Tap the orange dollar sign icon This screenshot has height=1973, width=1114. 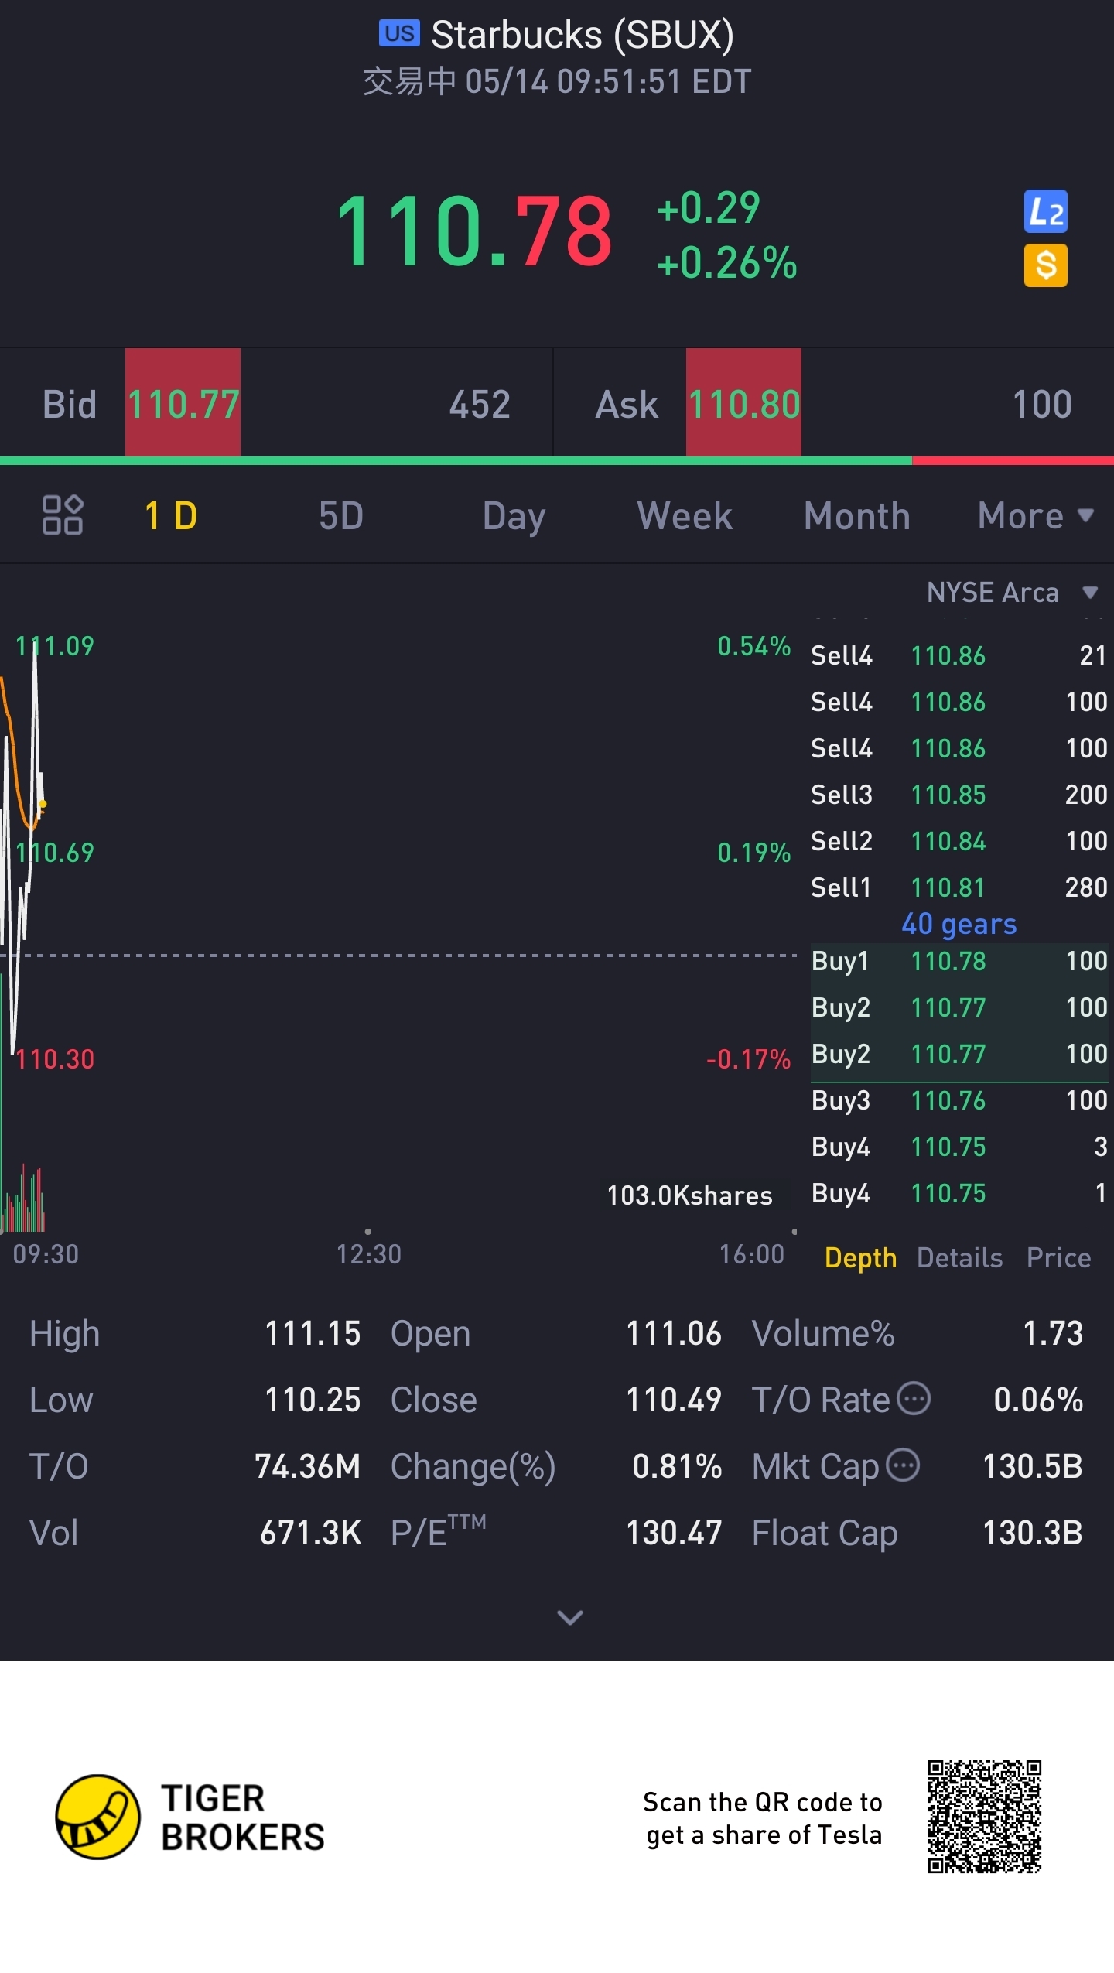click(x=1045, y=265)
